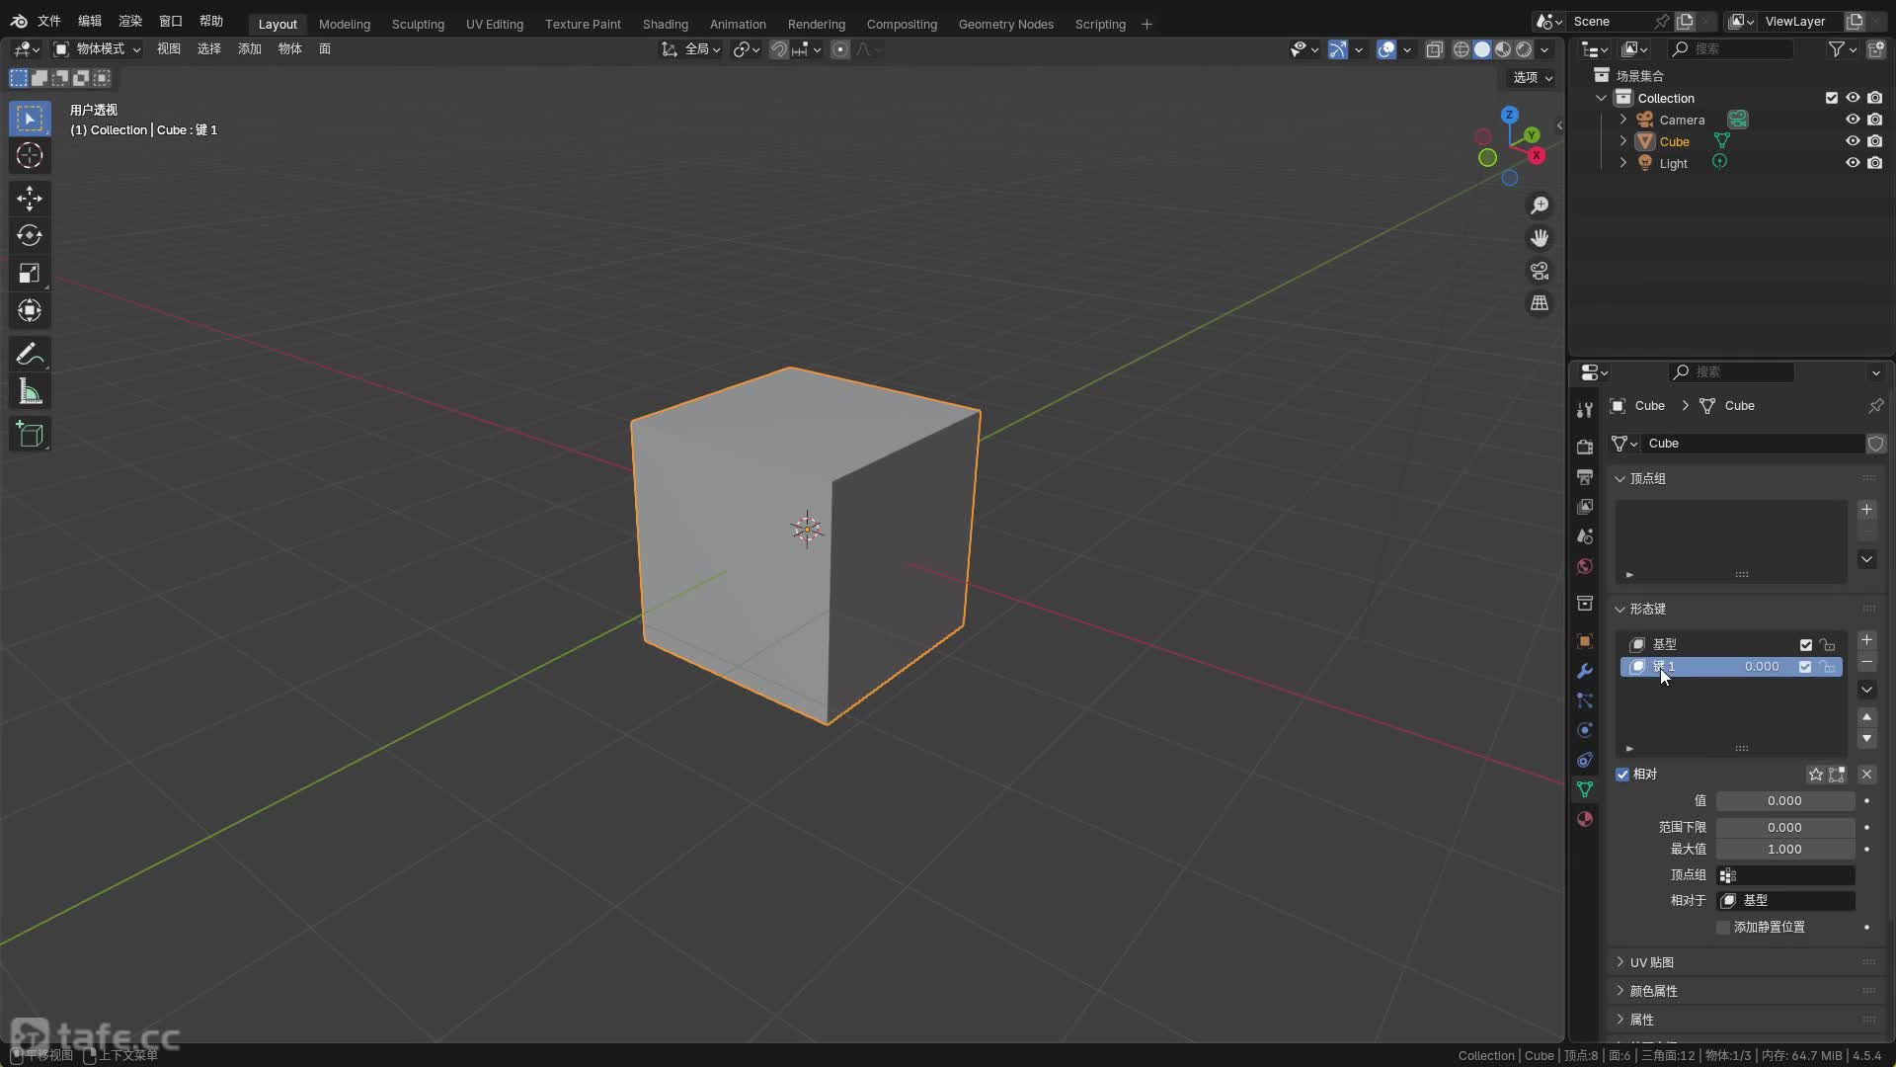Select the Move tool in toolbar

[x=29, y=199]
